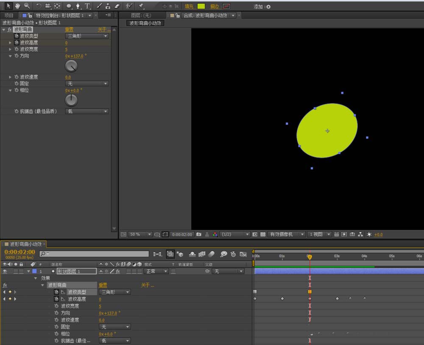The height and width of the screenshot is (345, 424).
Task: Click the timeline layer search field
Action: click(94, 254)
